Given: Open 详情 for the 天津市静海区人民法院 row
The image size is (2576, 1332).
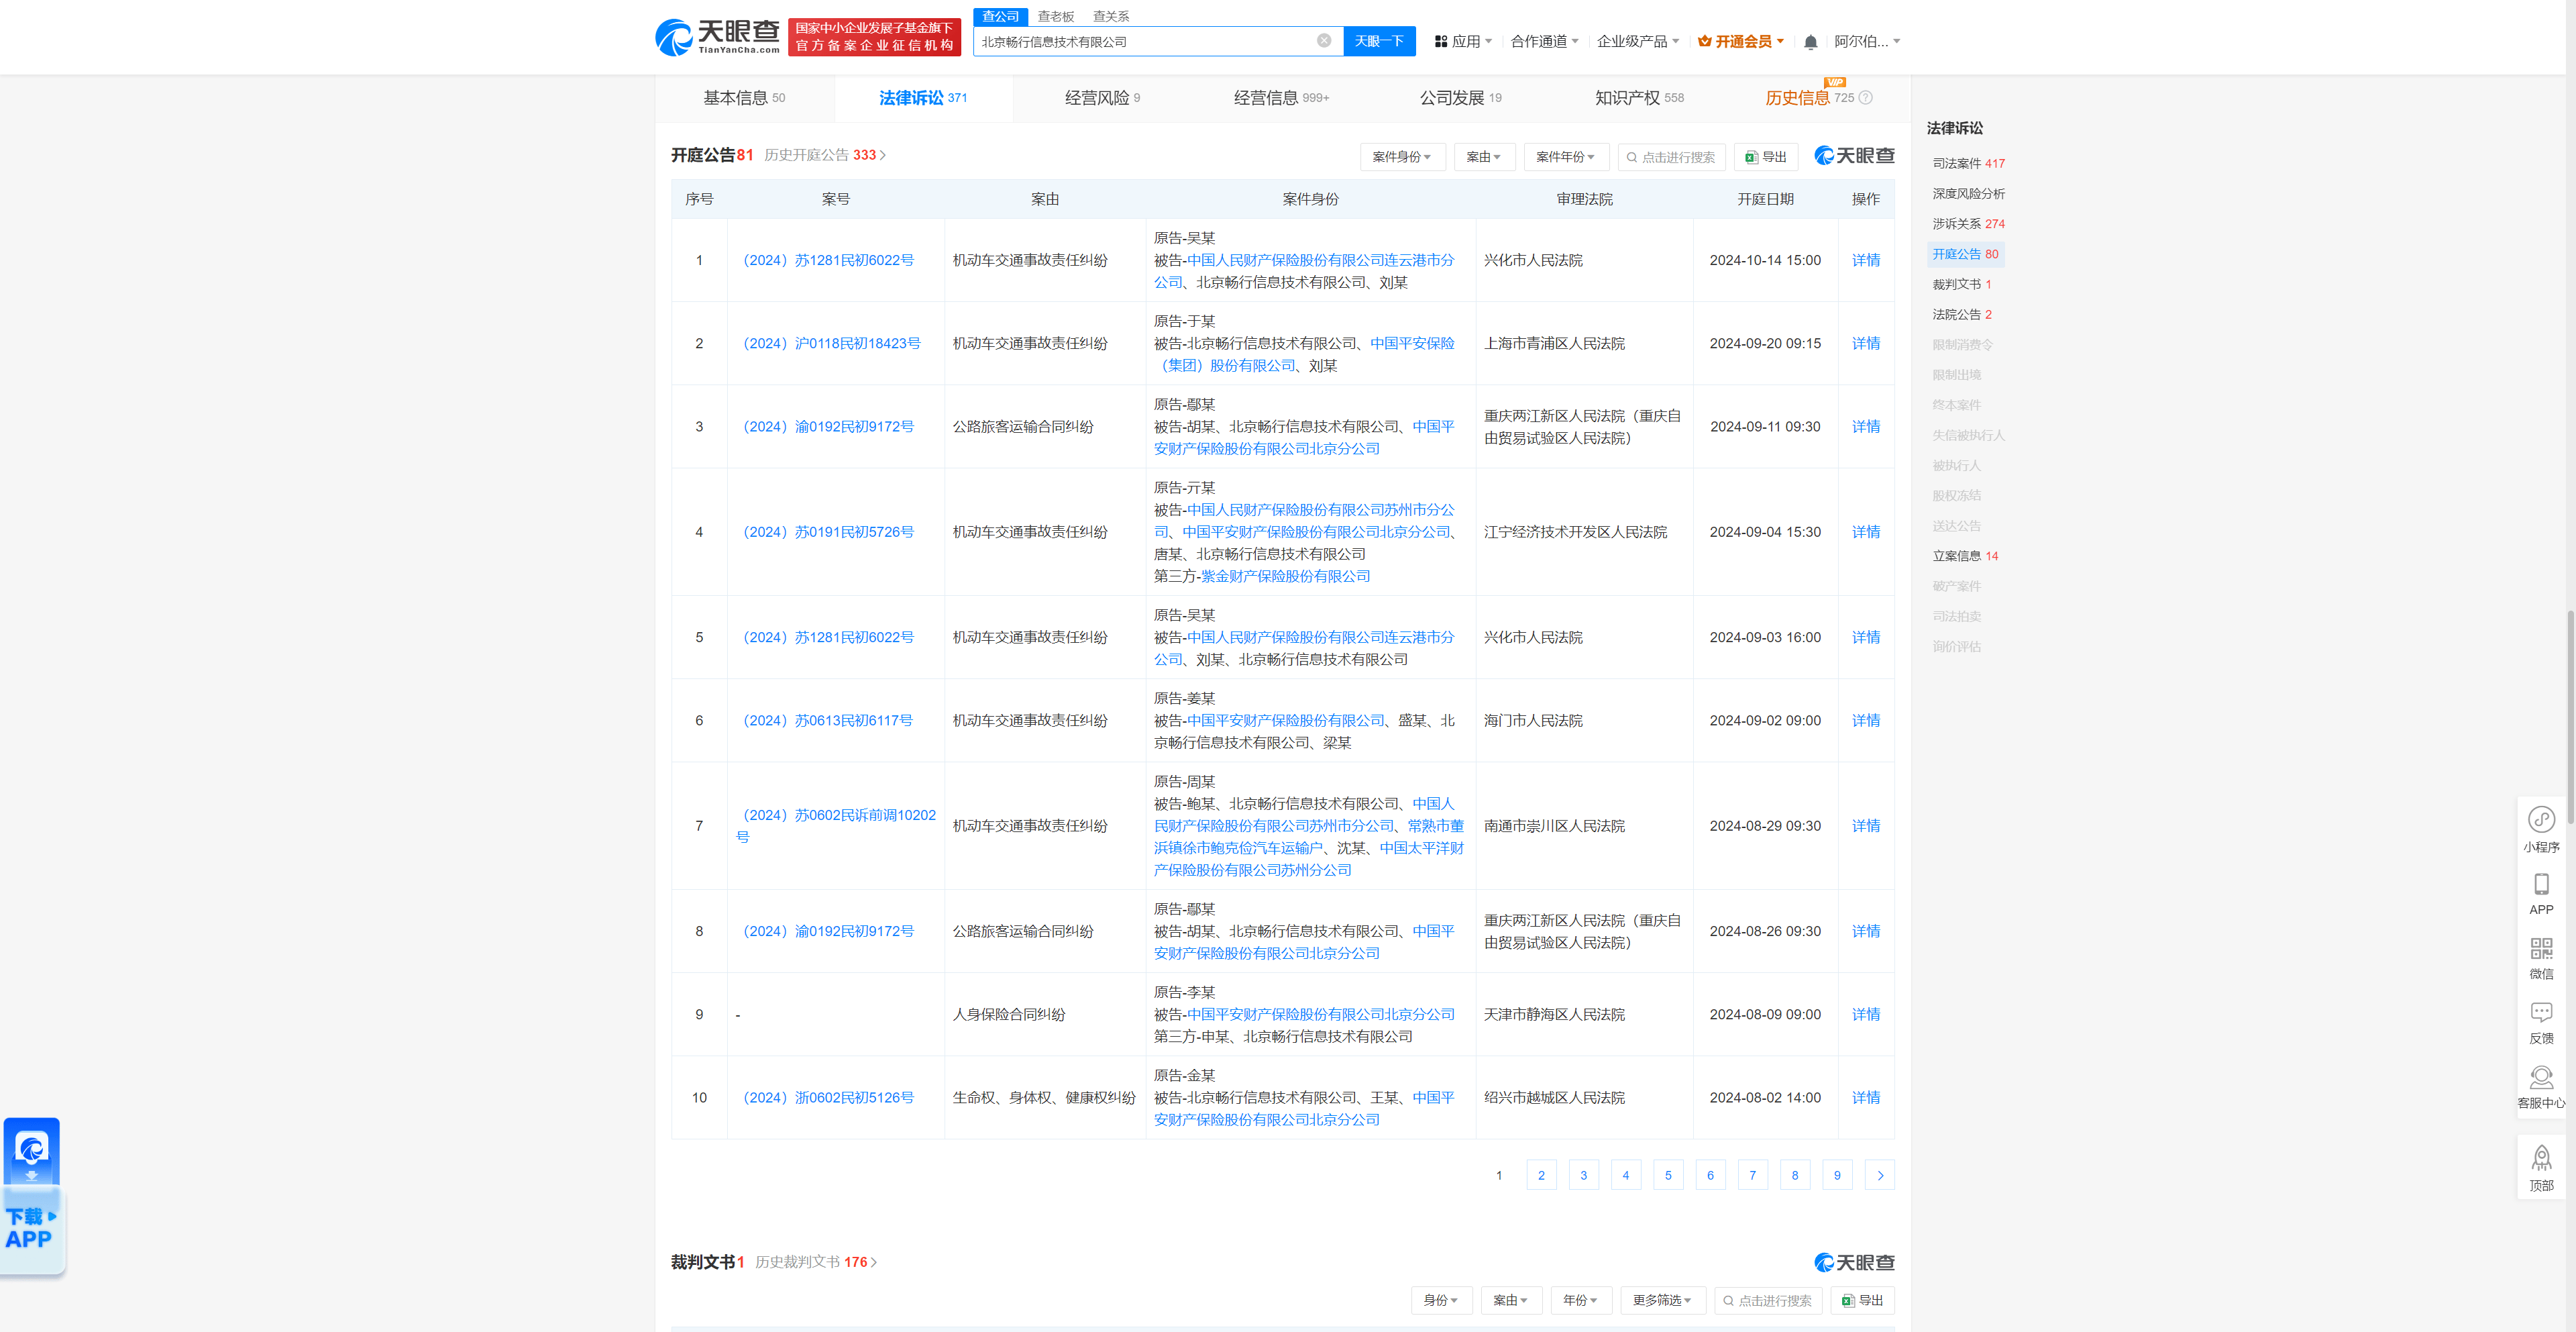Looking at the screenshot, I should [1865, 1014].
